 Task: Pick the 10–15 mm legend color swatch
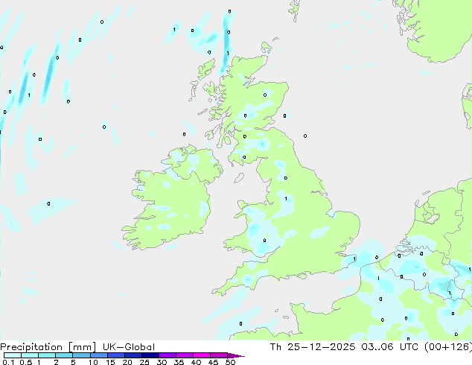[x=99, y=355]
